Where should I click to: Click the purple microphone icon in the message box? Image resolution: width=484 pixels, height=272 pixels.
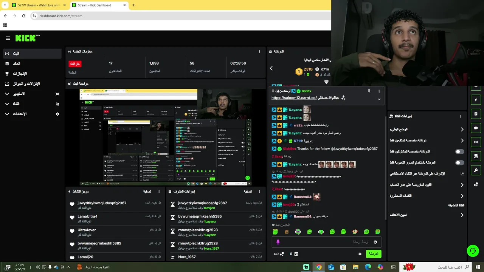click(278, 242)
